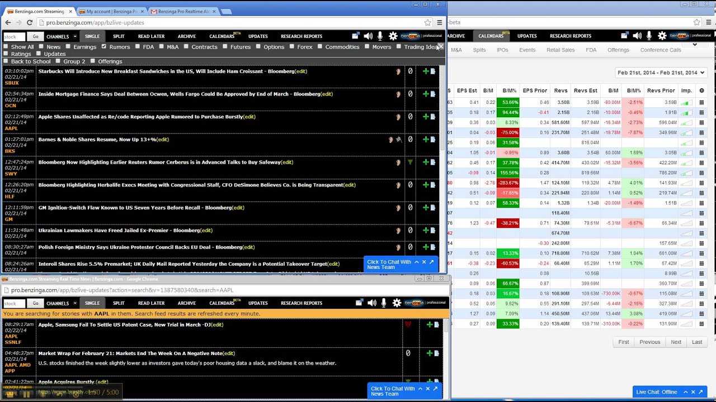
Task: Enable the Earnings filter checkbox
Action: pyautogui.click(x=68, y=46)
